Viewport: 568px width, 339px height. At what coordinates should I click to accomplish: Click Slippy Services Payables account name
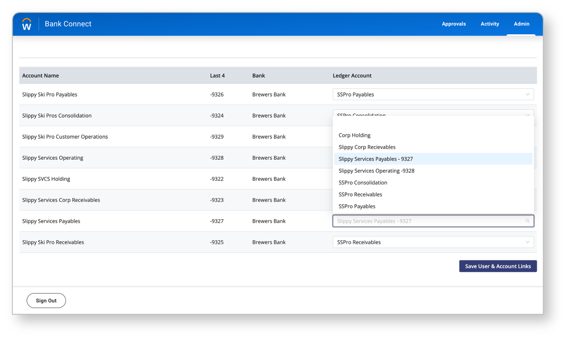pyautogui.click(x=51, y=221)
